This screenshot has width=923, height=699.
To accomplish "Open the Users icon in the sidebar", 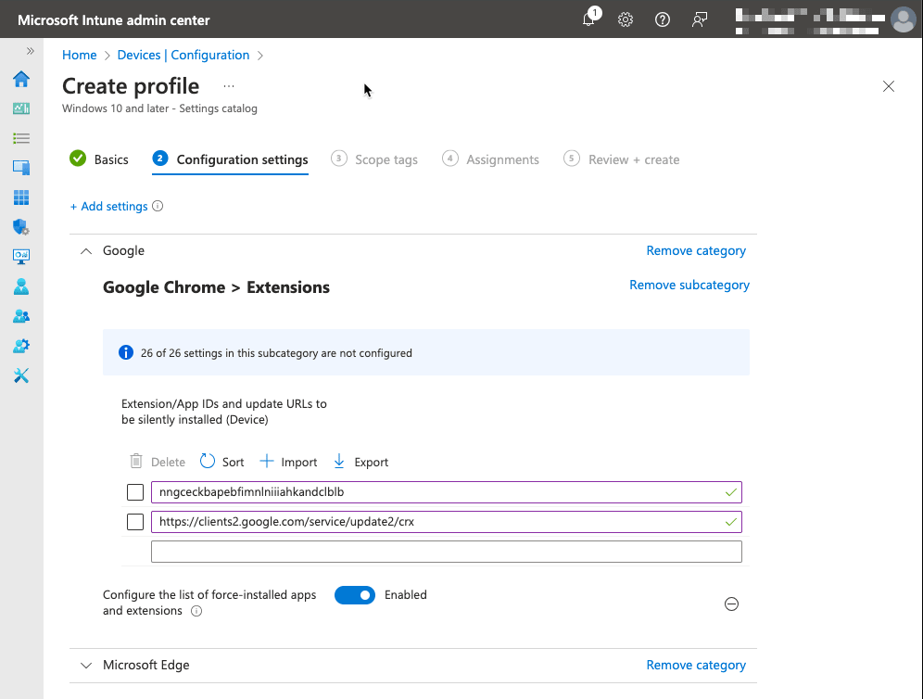I will pos(20,286).
